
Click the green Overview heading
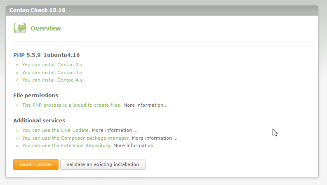(x=45, y=28)
